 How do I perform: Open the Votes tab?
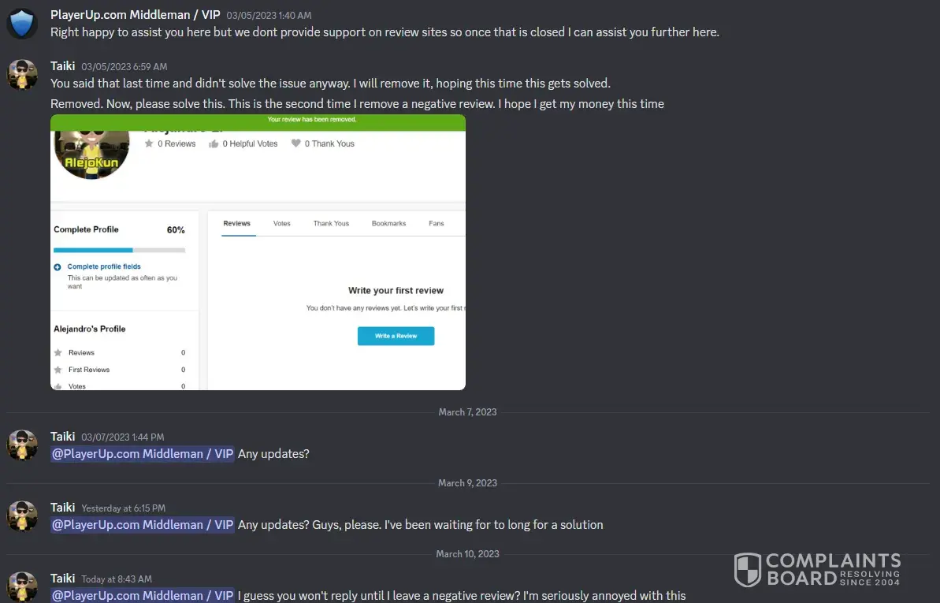pyautogui.click(x=282, y=223)
